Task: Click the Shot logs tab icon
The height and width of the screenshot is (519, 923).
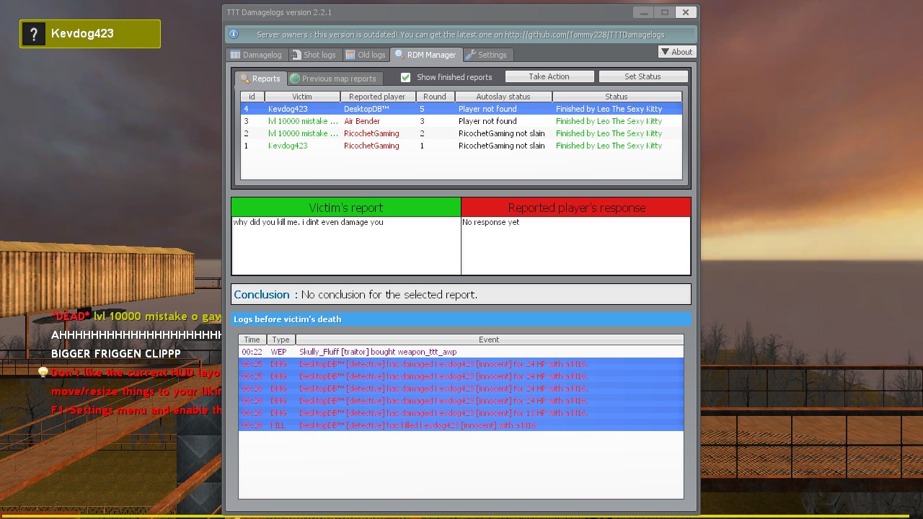Action: [296, 55]
